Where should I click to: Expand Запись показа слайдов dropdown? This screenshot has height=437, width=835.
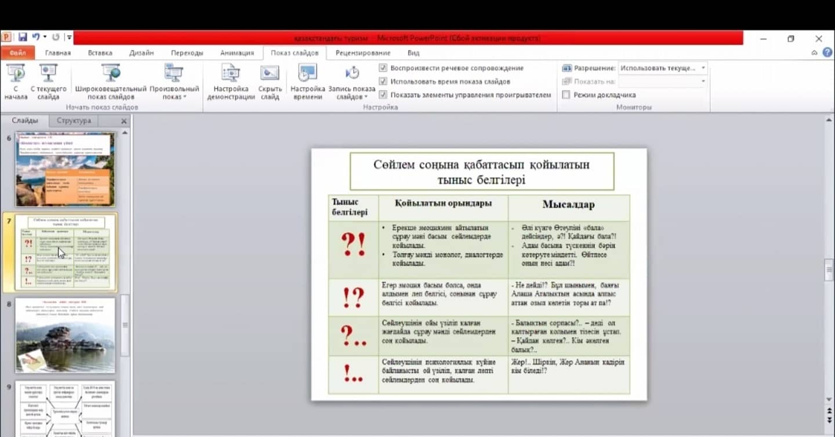[x=352, y=93]
